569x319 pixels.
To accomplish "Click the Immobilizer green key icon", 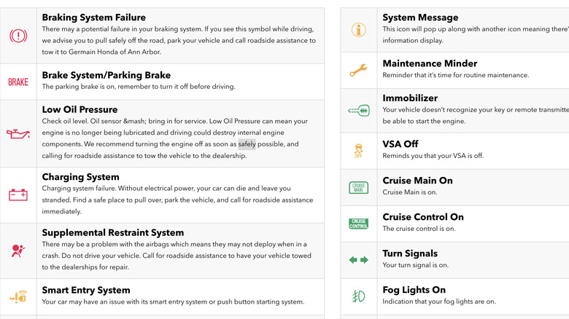I will click(359, 111).
